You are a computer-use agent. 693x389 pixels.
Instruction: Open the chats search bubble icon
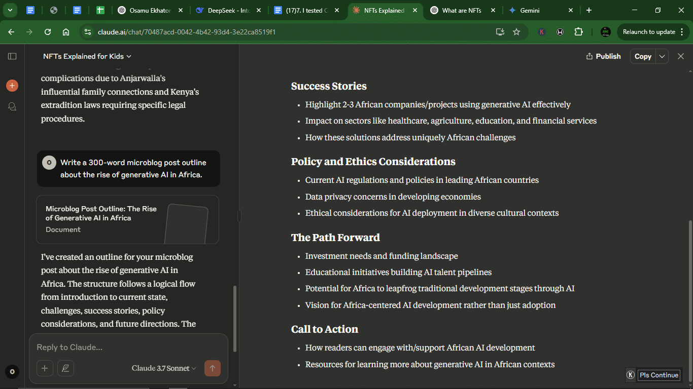(x=12, y=106)
